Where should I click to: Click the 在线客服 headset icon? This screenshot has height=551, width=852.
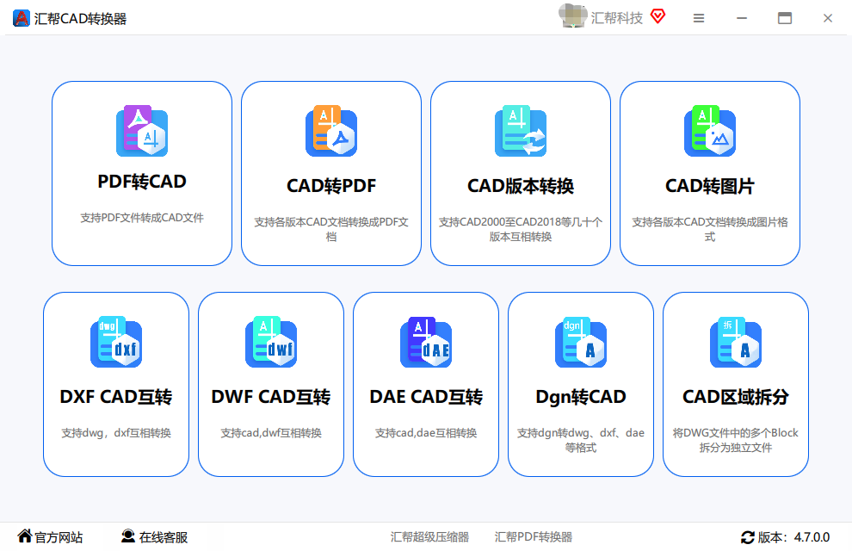point(127,536)
